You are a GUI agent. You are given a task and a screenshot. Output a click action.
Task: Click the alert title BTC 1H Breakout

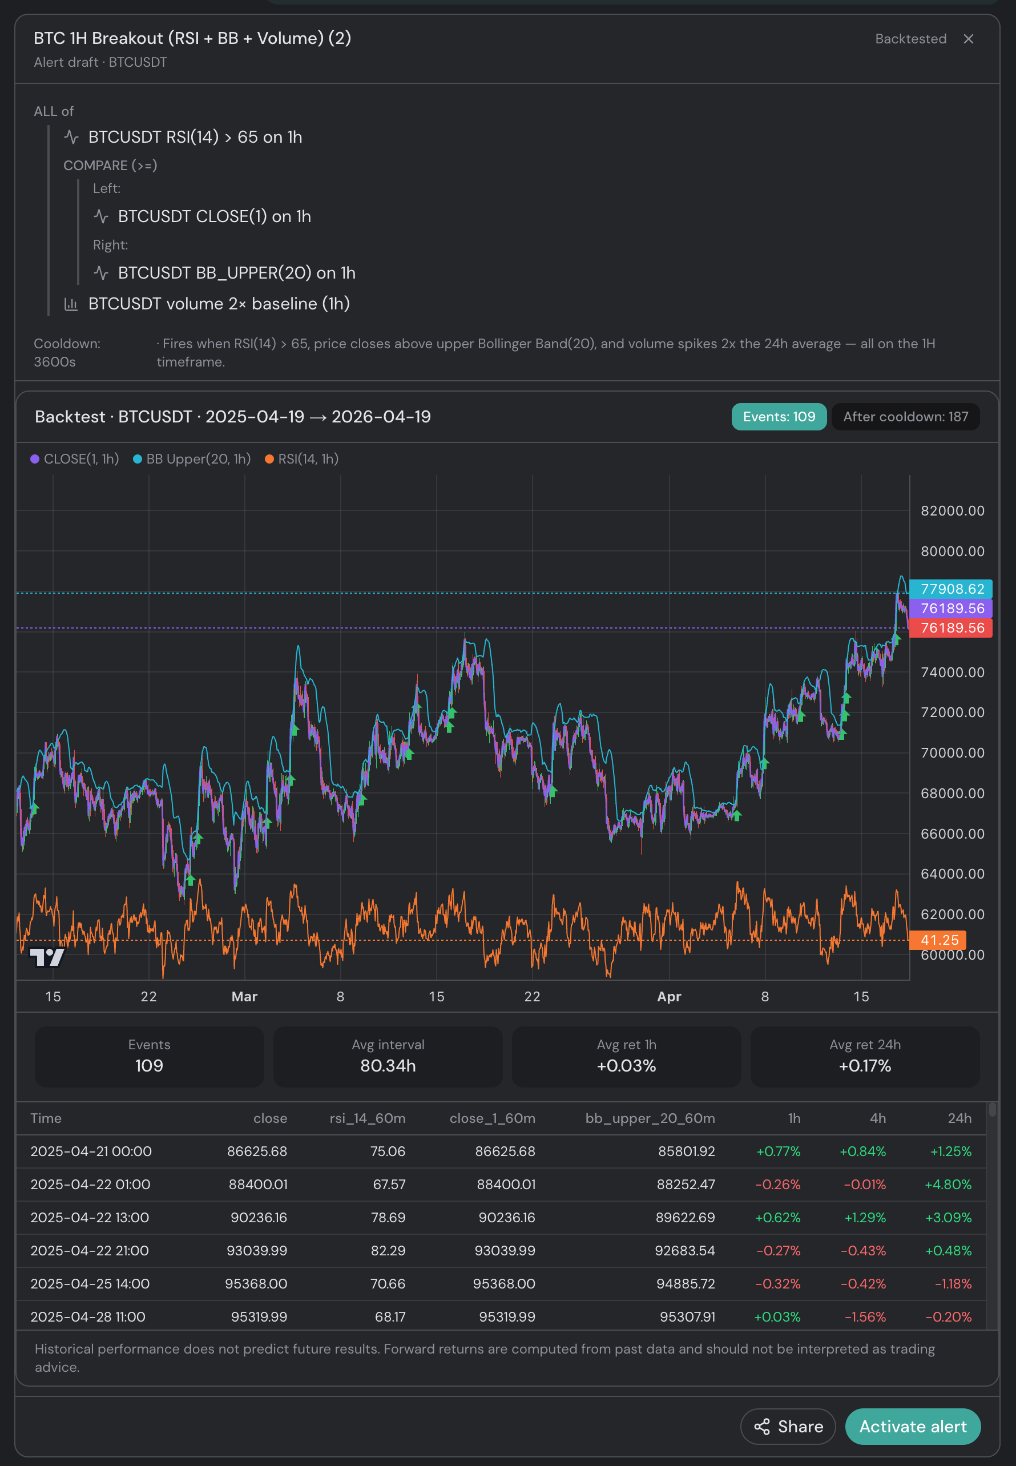192,38
